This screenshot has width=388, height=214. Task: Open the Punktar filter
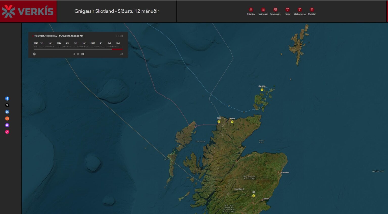[312, 10]
